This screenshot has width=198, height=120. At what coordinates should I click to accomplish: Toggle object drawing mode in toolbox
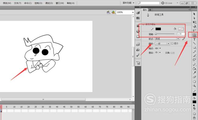tap(194, 114)
